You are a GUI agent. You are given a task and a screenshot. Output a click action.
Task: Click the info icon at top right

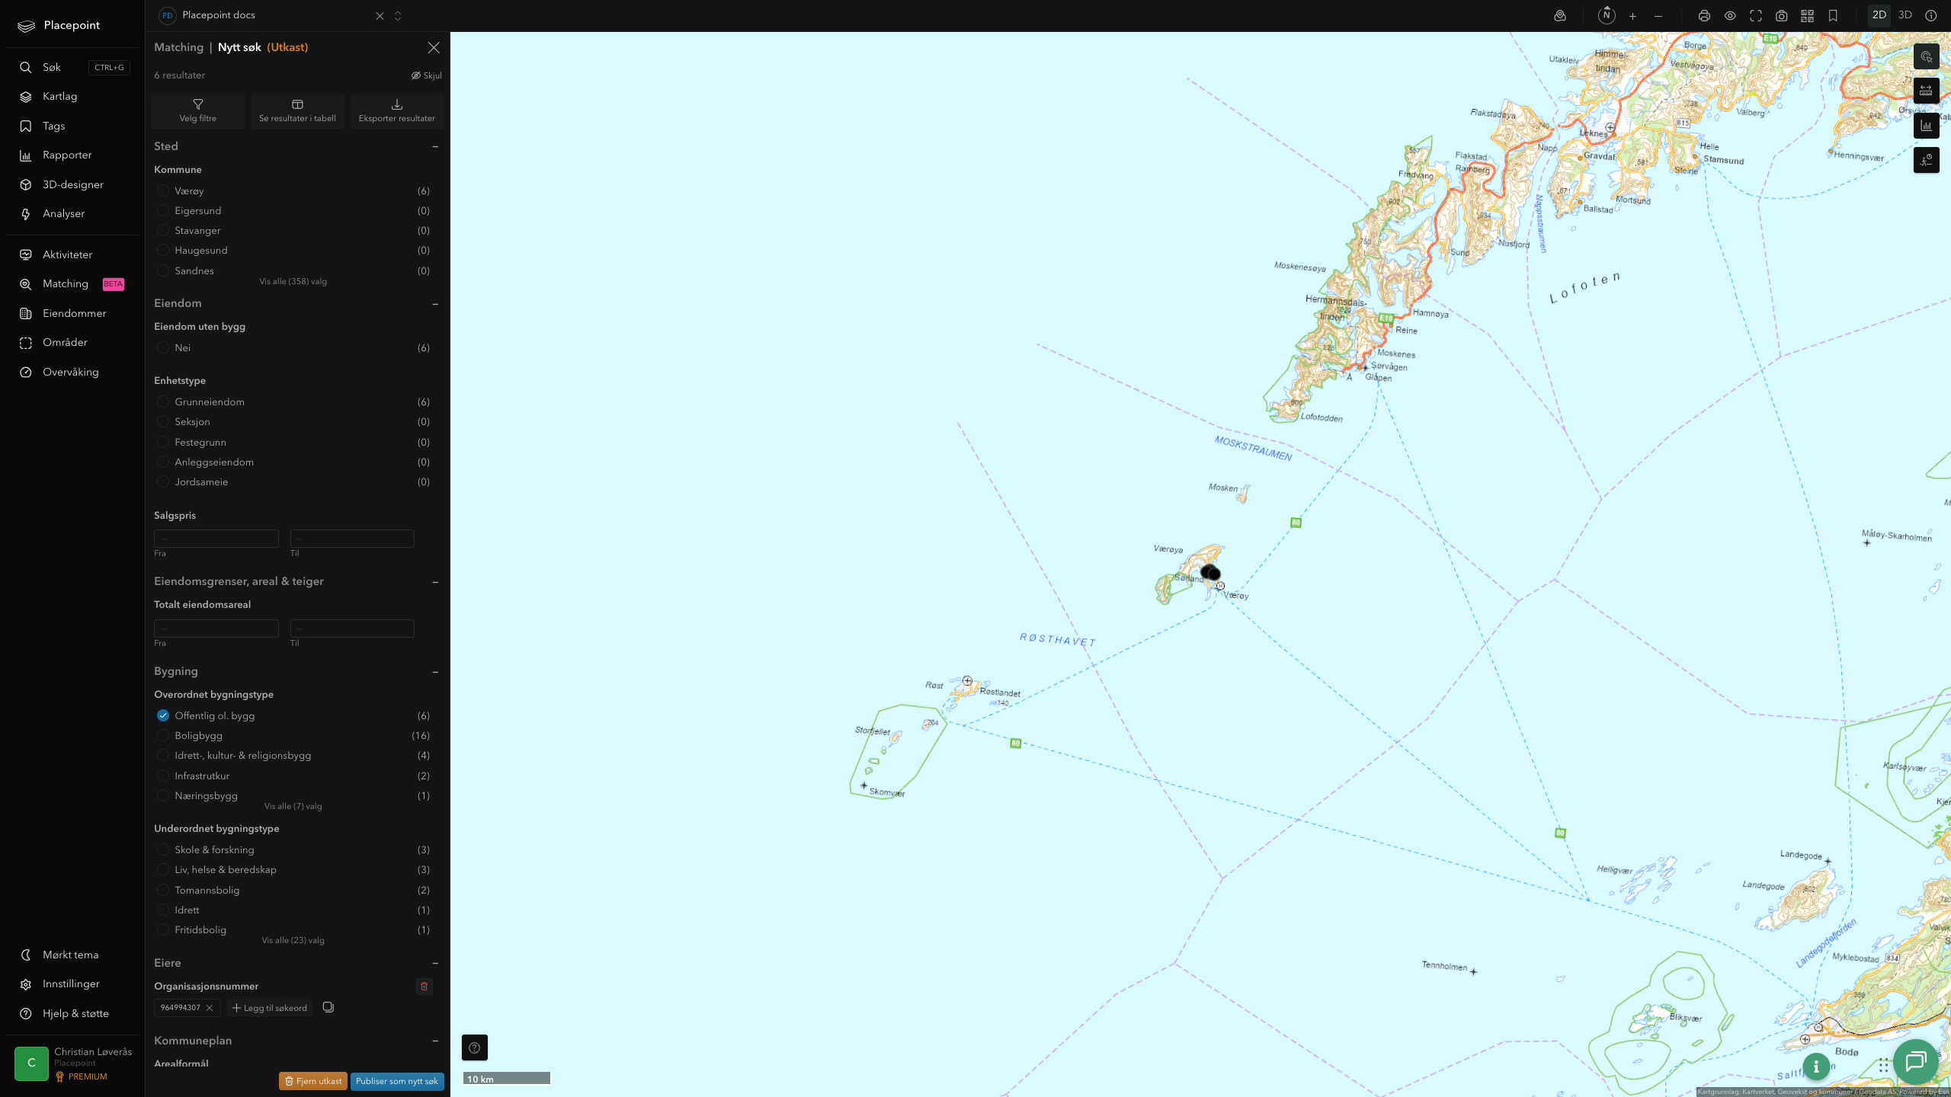(1931, 15)
